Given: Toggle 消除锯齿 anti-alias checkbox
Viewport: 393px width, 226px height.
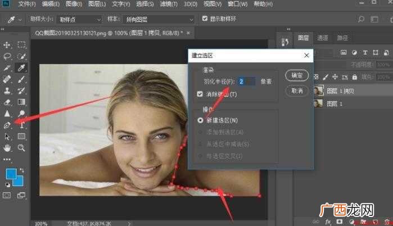Looking at the screenshot, I should 200,94.
